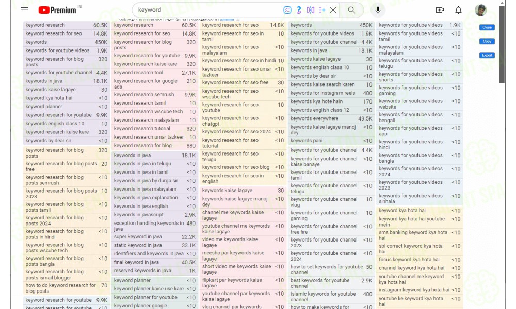This screenshot has height=309, width=516.
Task: Click 'keywords pani' row
Action: (x=331, y=141)
